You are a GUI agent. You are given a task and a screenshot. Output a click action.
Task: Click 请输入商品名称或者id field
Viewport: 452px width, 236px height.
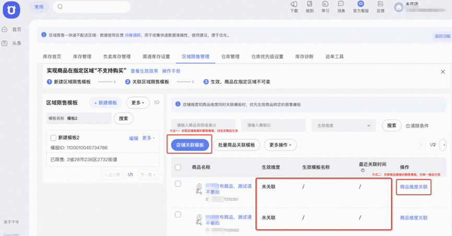203,125
